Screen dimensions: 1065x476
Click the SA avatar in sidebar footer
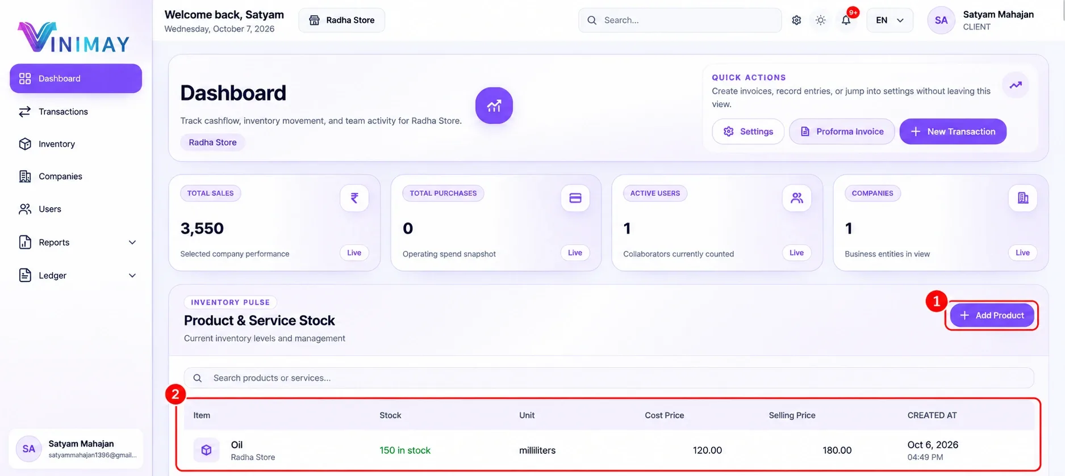29,449
